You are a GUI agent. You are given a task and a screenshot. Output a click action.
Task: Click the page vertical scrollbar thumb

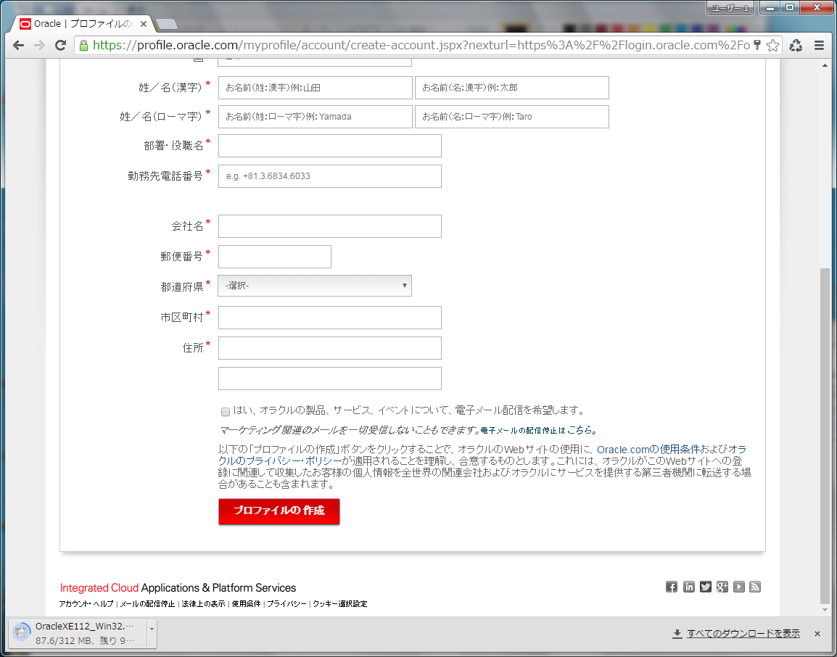coord(825,435)
